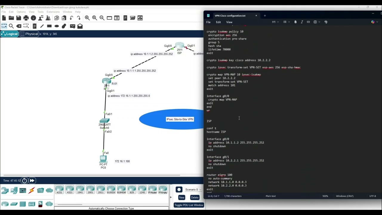Image resolution: width=382 pixels, height=215 pixels.
Task: Open the network information icon
Action: point(33,18)
